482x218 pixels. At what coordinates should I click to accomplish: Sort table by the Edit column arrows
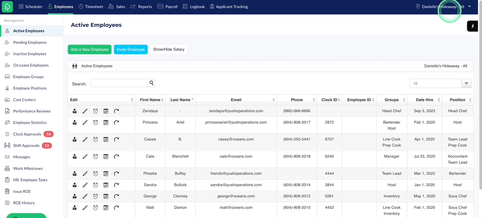(x=132, y=100)
